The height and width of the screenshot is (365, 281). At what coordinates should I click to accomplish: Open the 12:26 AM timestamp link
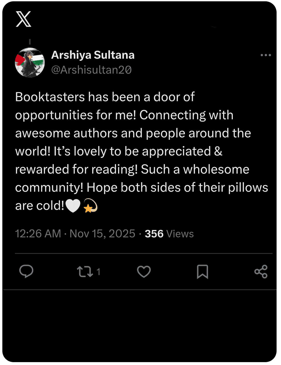pos(38,234)
